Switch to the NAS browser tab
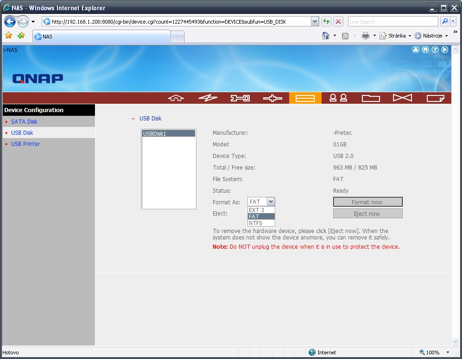The height and width of the screenshot is (359, 462). (101, 37)
